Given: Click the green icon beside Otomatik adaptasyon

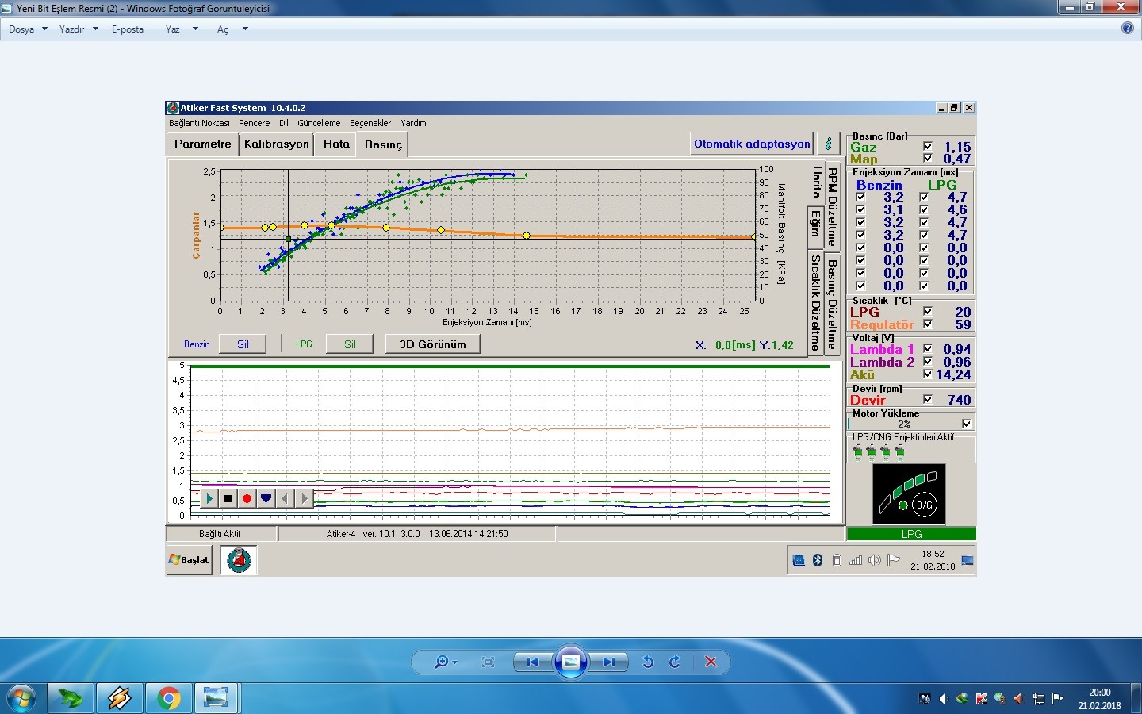Looking at the screenshot, I should 828,144.
